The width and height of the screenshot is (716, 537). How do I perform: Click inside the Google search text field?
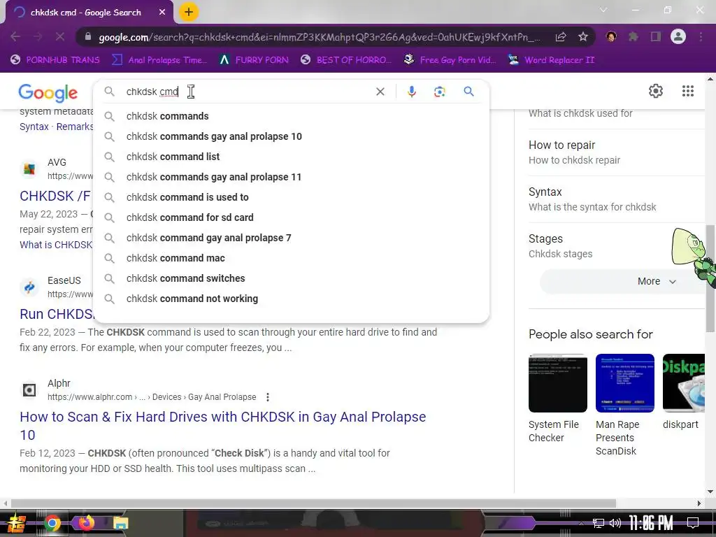coord(247,92)
